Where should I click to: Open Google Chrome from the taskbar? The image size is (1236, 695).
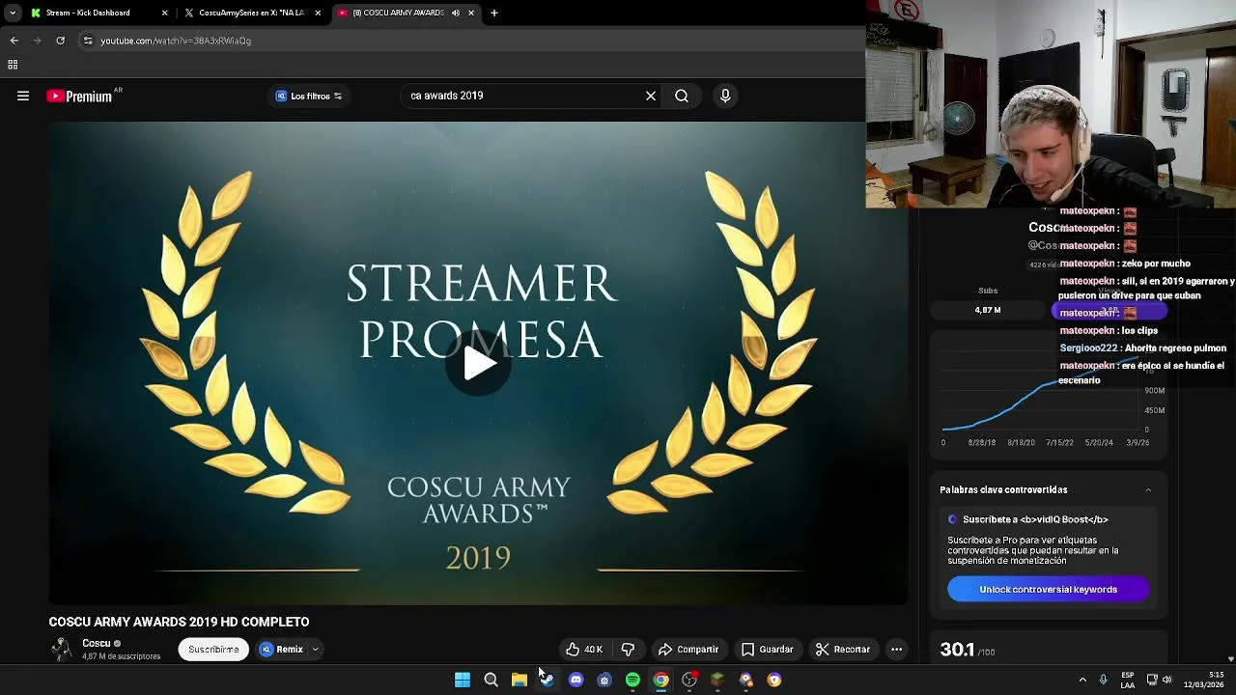pyautogui.click(x=660, y=680)
